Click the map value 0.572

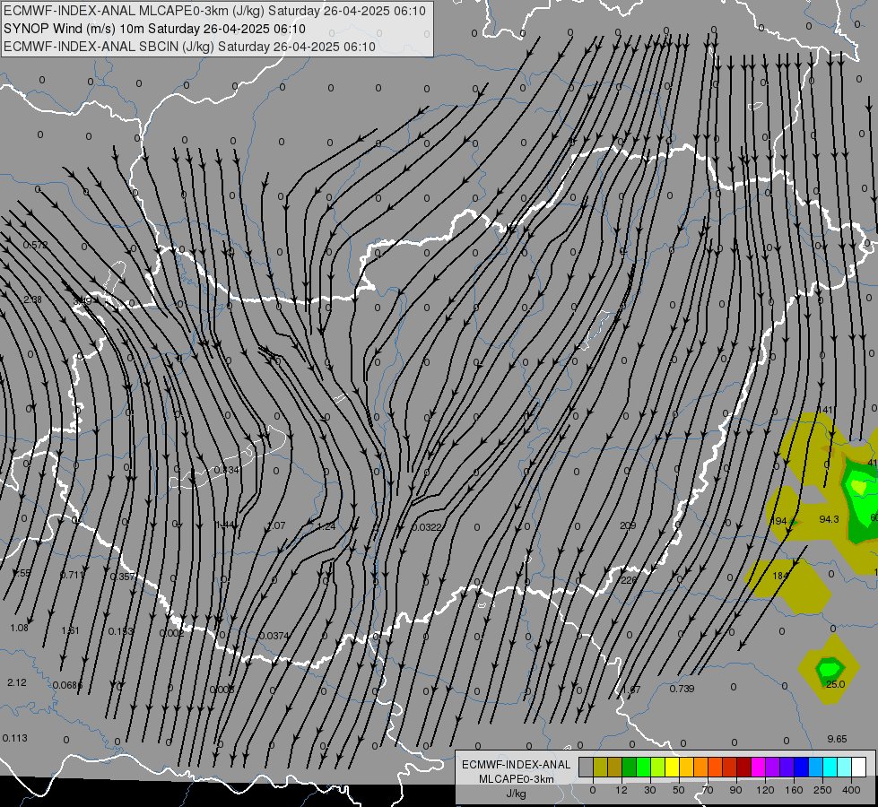35,245
